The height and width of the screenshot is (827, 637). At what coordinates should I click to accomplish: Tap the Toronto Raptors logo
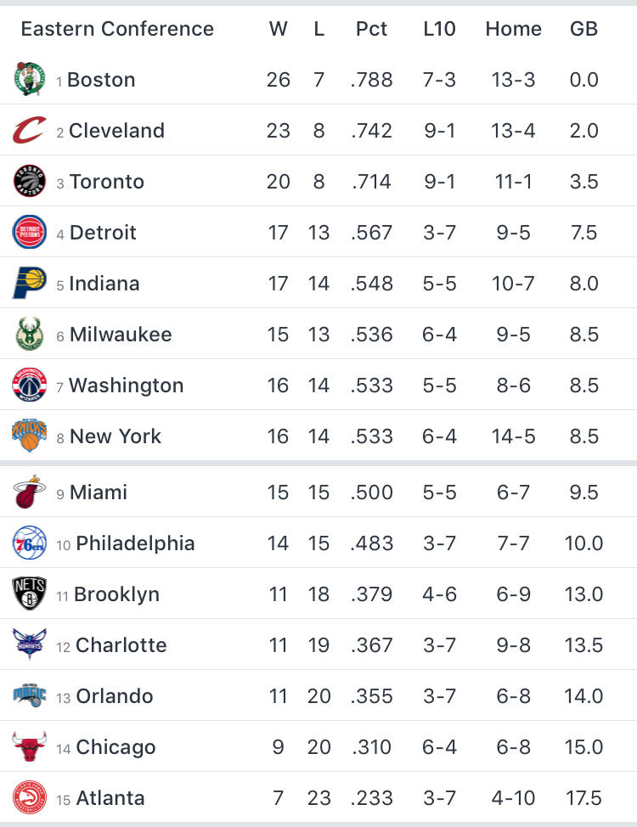point(29,181)
